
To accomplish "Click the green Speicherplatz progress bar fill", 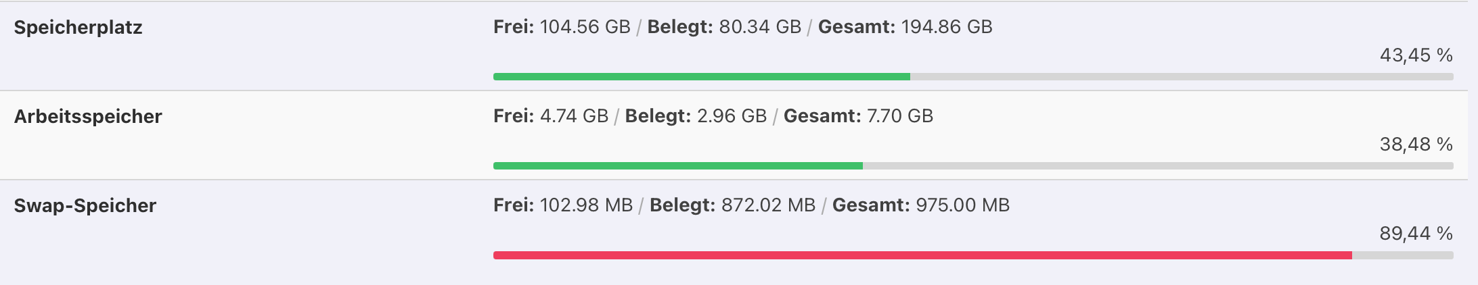I will pos(701,77).
